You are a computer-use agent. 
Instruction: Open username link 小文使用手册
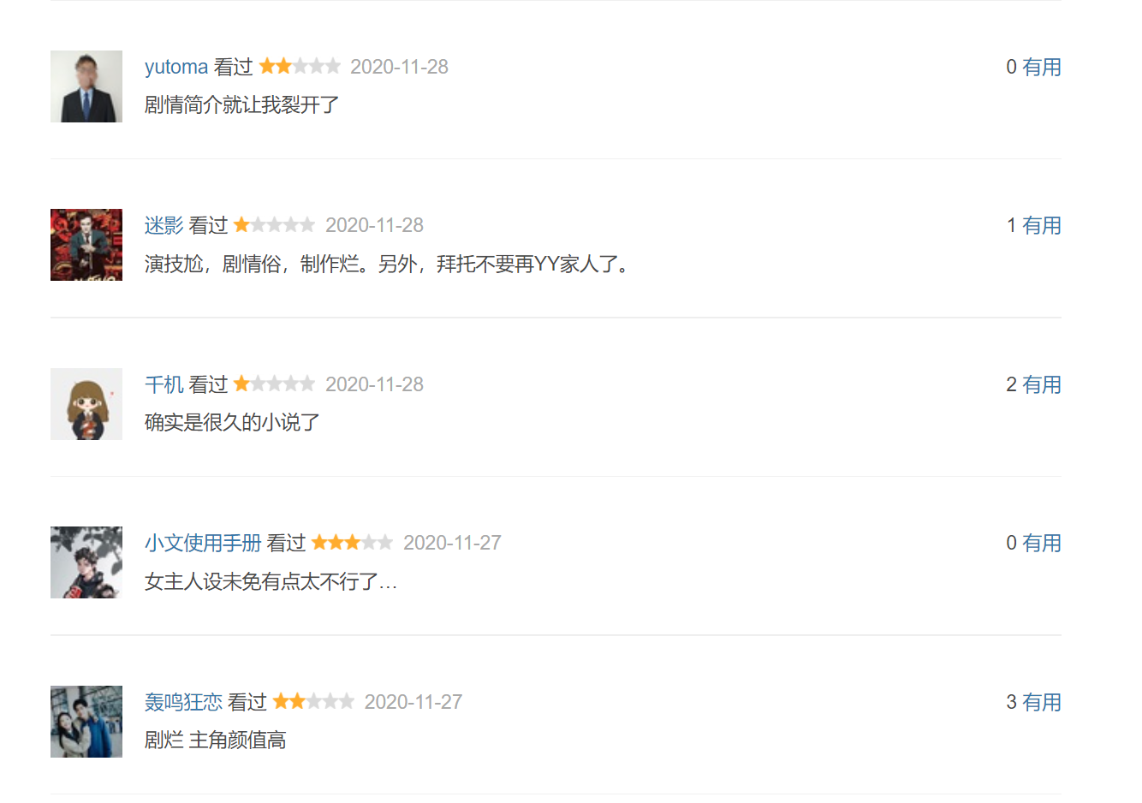[x=203, y=543]
